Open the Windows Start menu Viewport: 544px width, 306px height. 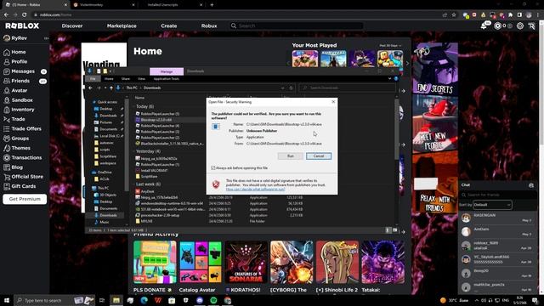point(6,300)
